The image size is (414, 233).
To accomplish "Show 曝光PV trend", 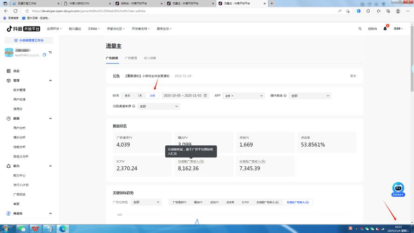I will pyautogui.click(x=198, y=202).
